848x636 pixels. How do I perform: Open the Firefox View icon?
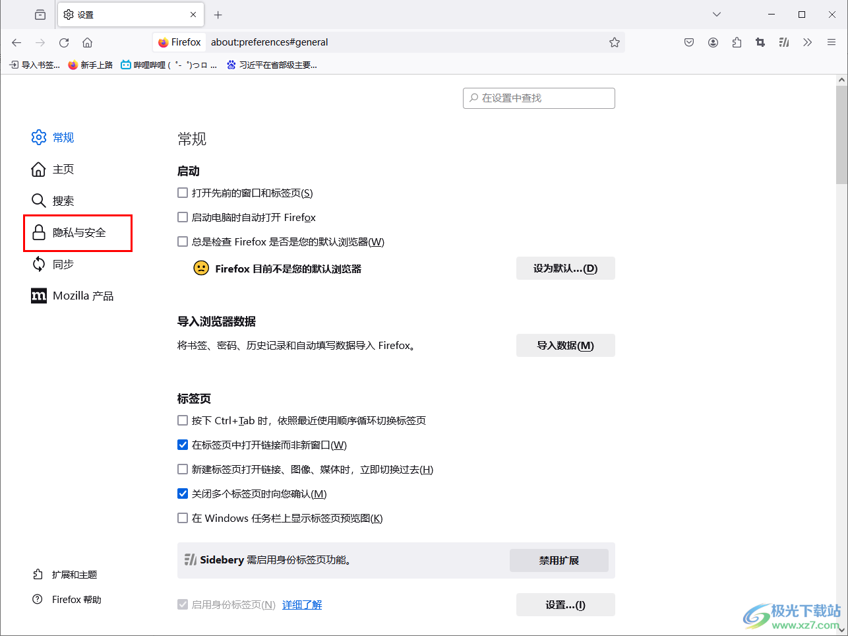pos(40,15)
